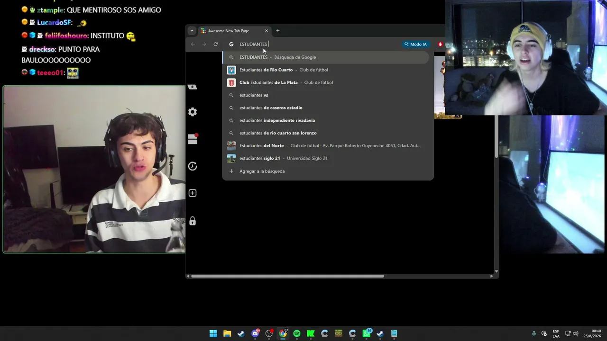Click the microphone icon in system tray
The width and height of the screenshot is (607, 341).
coord(533,333)
